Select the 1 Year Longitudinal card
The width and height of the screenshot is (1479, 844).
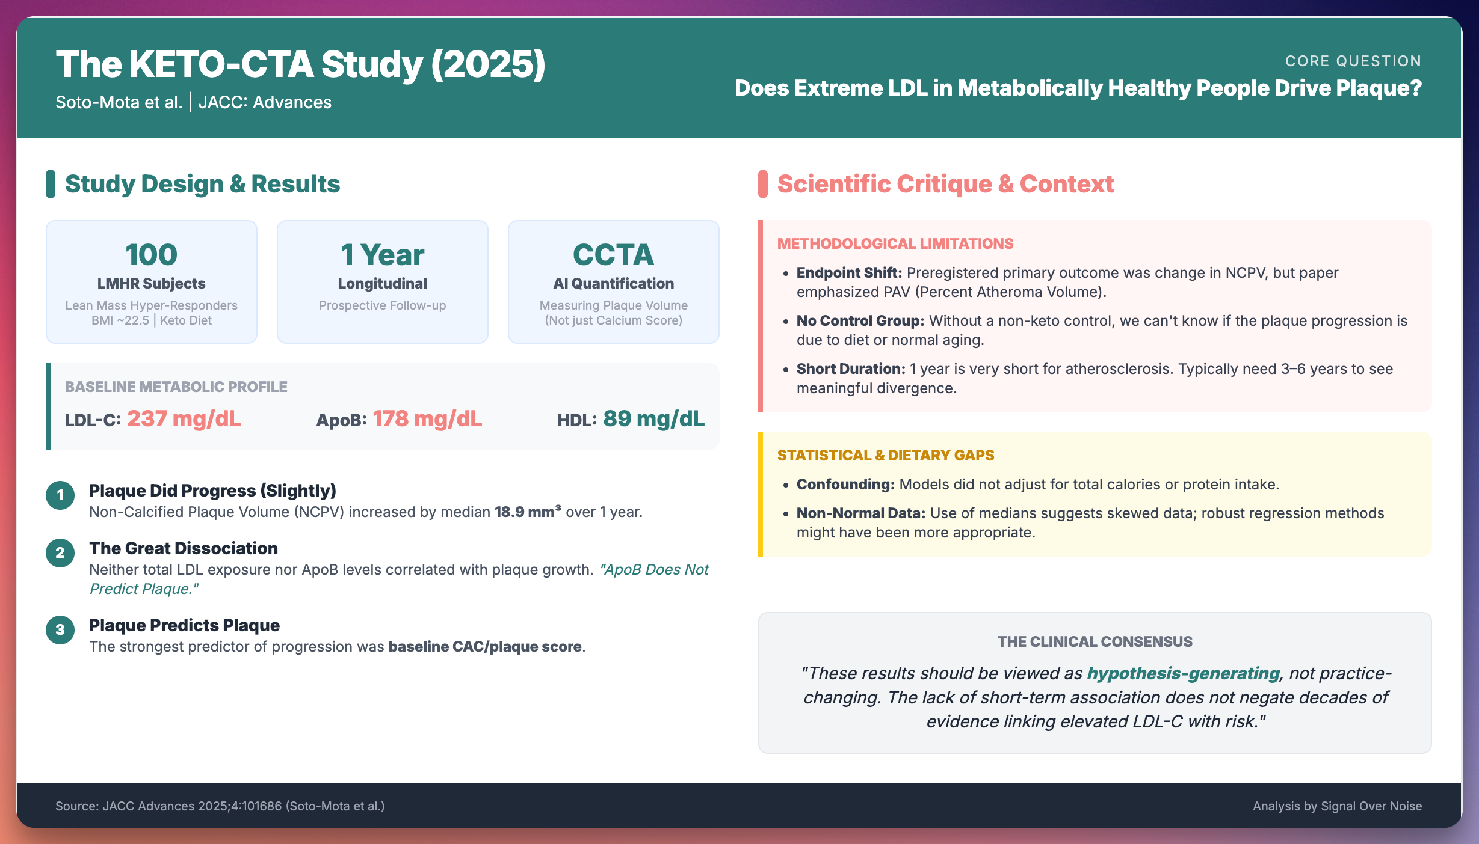pyautogui.click(x=383, y=281)
